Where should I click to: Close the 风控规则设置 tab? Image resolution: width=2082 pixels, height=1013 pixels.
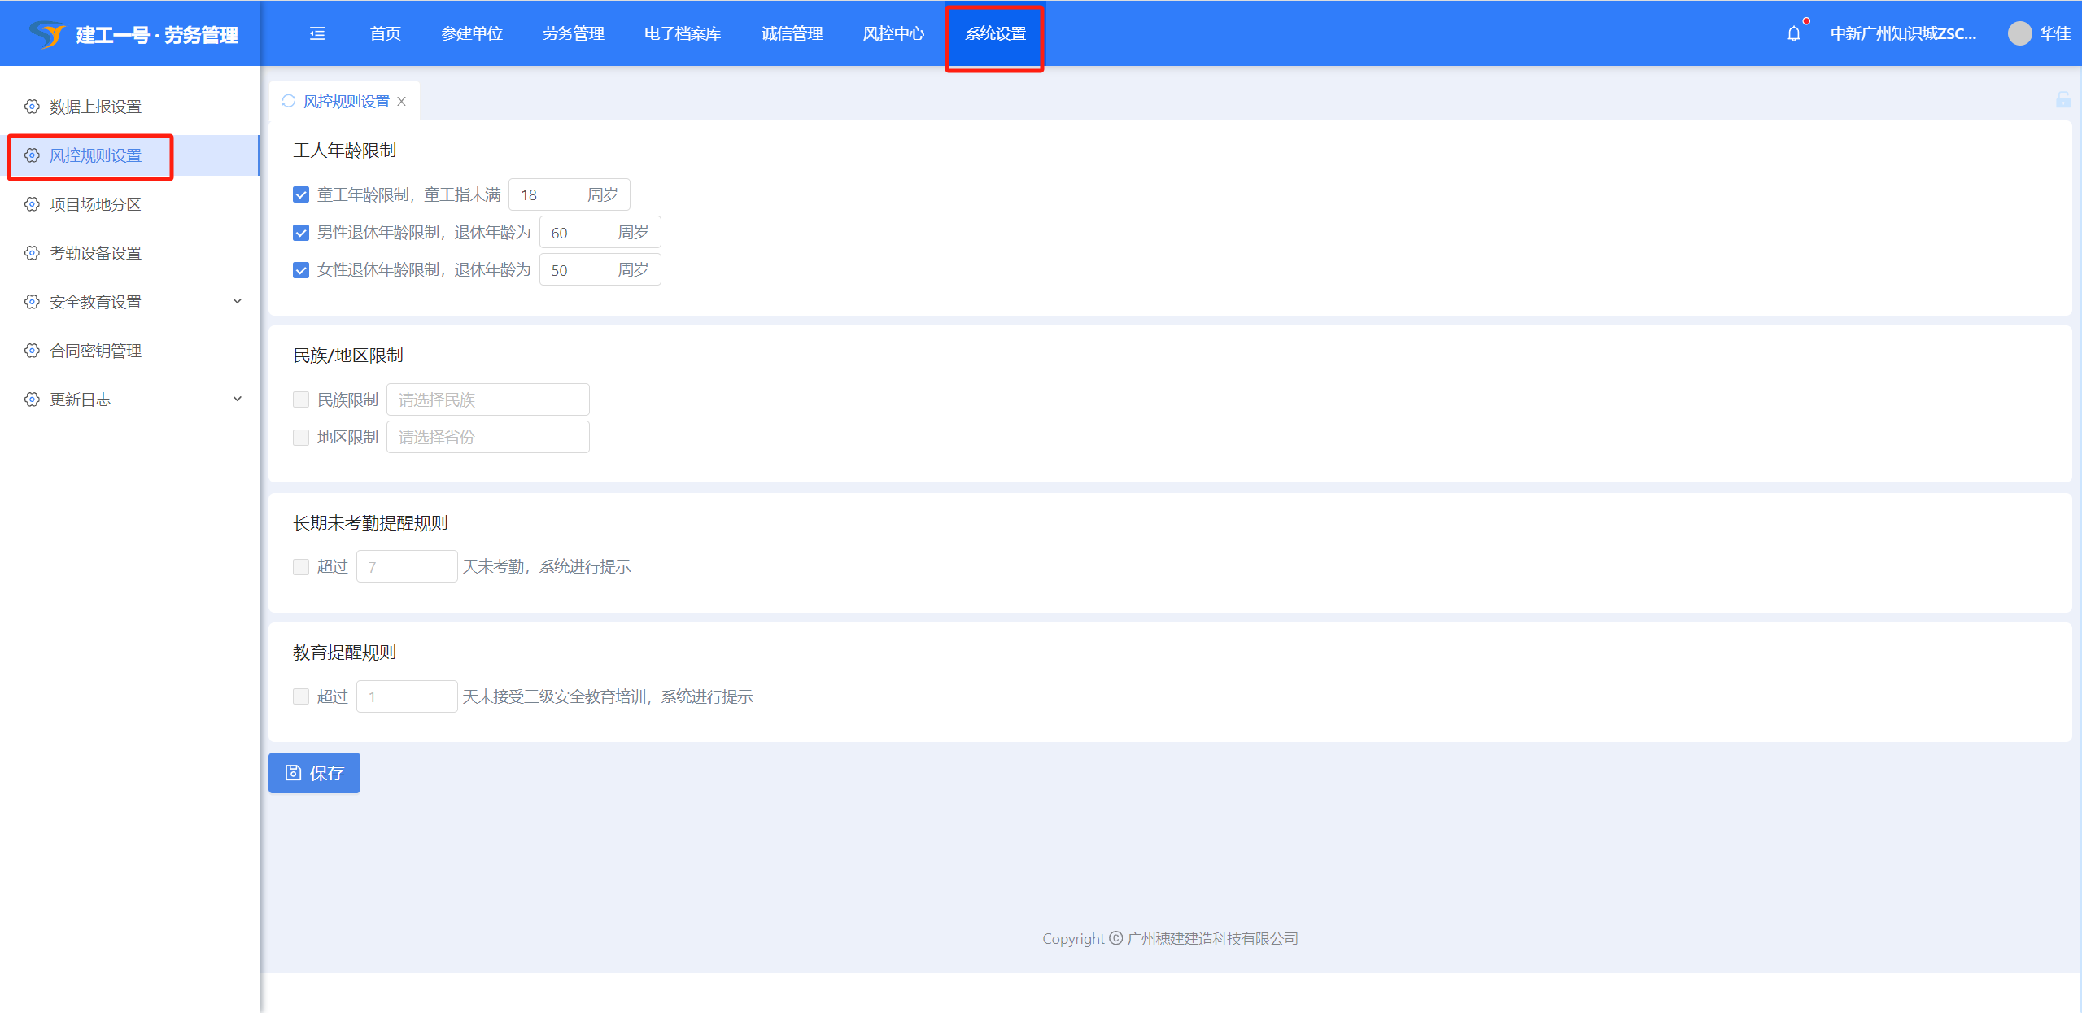402,101
